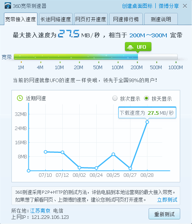Click the 07/10 date label
This screenshot has width=192, height=224.
[x=45, y=175]
